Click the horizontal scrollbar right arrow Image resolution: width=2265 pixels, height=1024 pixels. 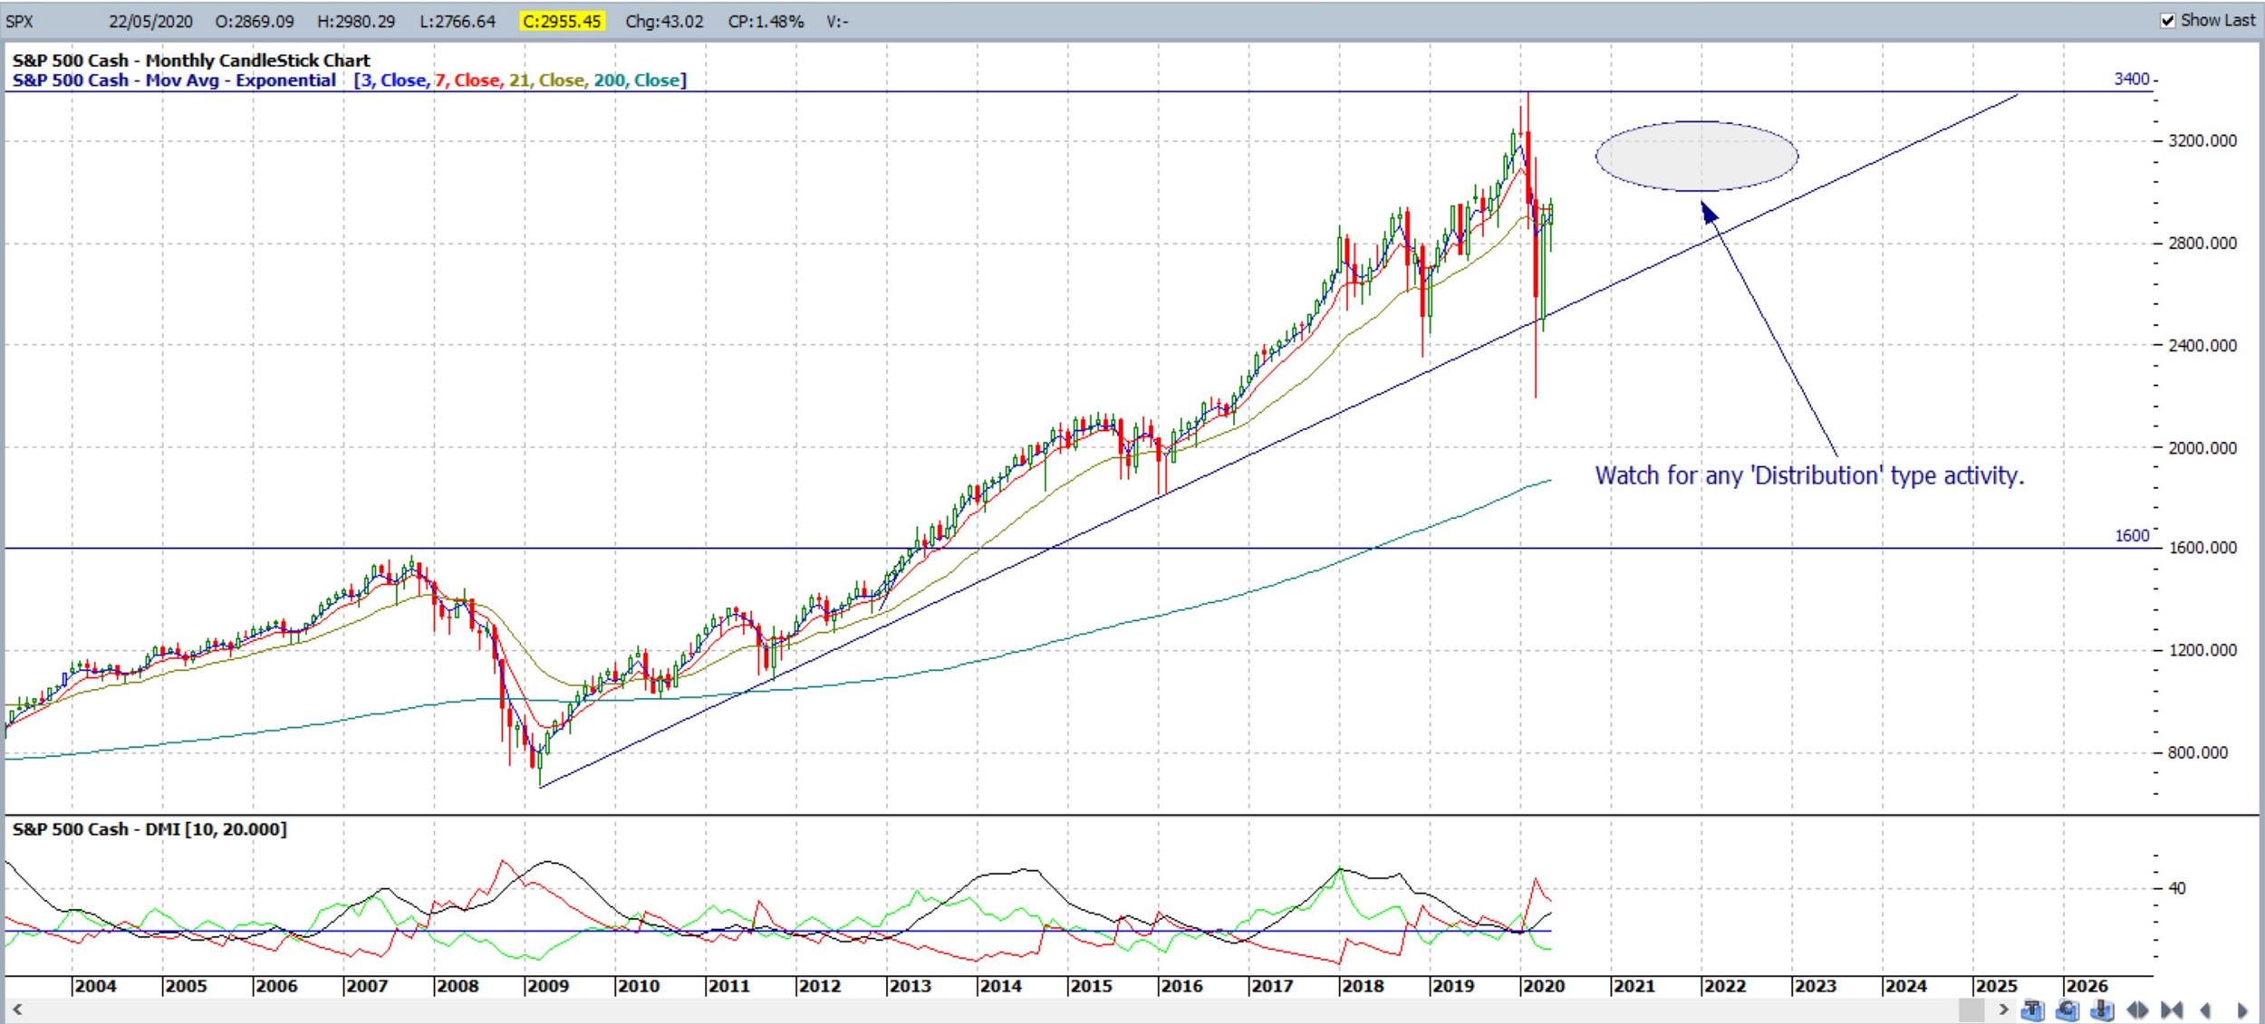click(x=2003, y=1009)
